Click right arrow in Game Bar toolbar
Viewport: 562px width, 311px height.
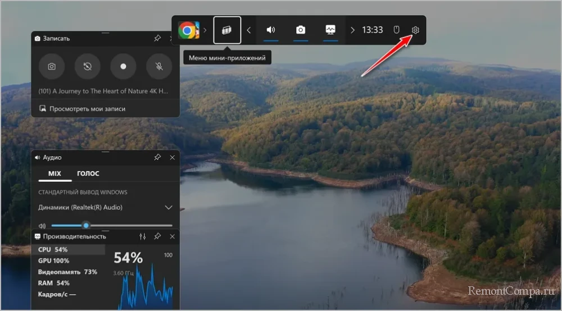coord(352,30)
